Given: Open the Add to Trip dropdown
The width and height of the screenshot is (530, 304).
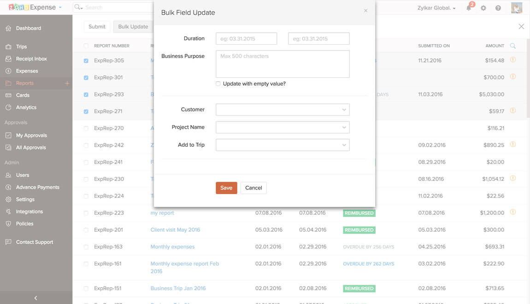Looking at the screenshot, I should pyautogui.click(x=283, y=145).
